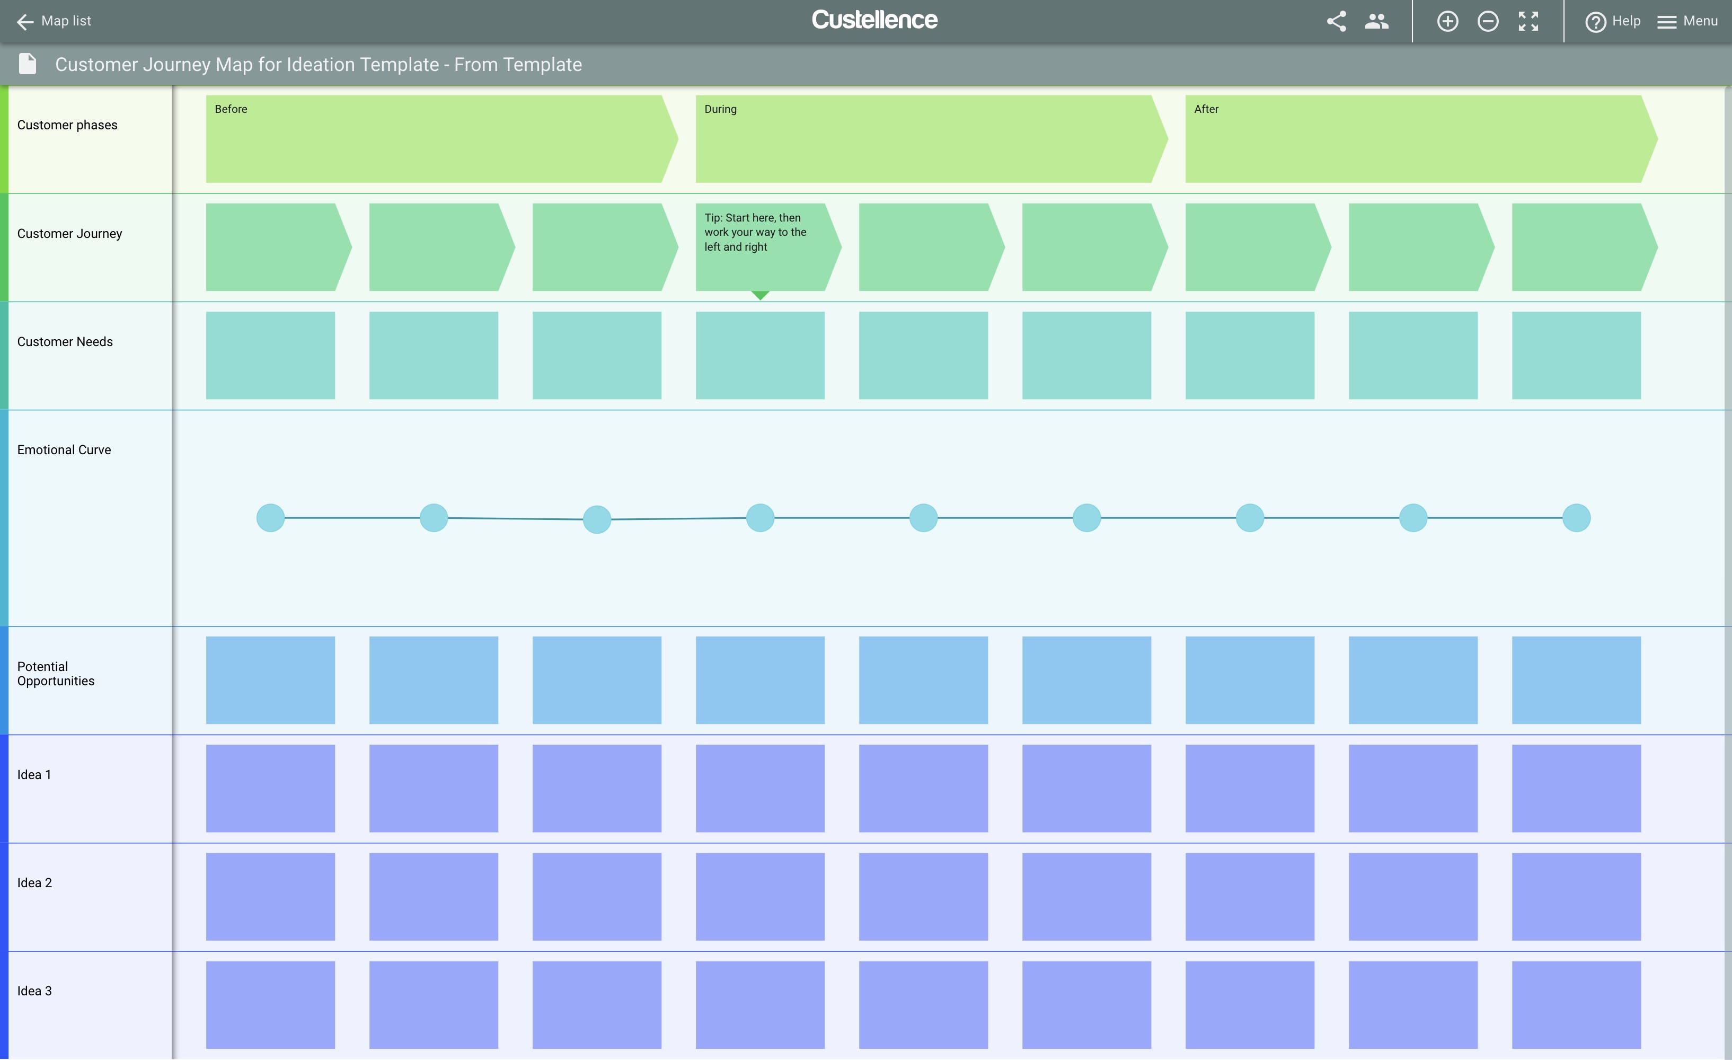Click the Customer Needs row label
The height and width of the screenshot is (1060, 1732).
pos(64,341)
